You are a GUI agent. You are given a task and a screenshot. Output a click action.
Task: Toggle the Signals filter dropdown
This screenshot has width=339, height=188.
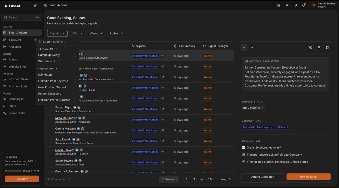[57, 33]
